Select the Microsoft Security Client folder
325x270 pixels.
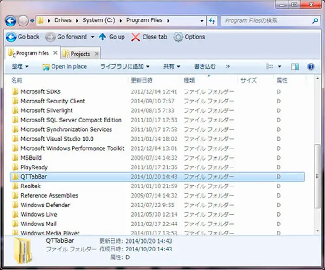click(x=52, y=101)
